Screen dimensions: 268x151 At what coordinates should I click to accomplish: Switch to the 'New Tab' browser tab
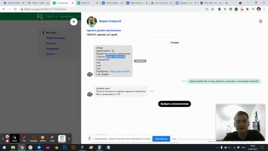[x=211, y=3]
